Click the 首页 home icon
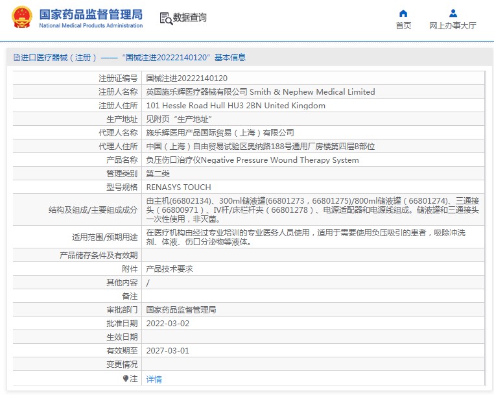The height and width of the screenshot is (395, 494). click(403, 13)
